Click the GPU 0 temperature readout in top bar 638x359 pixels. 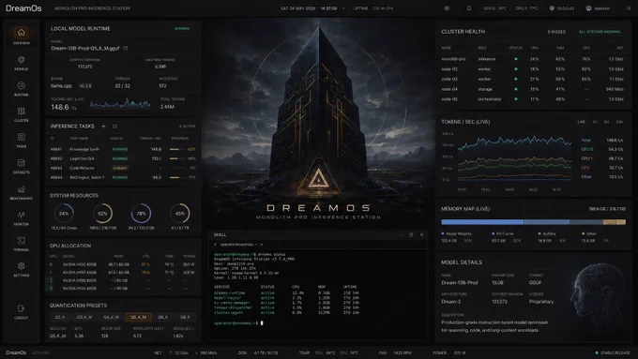[x=494, y=8]
